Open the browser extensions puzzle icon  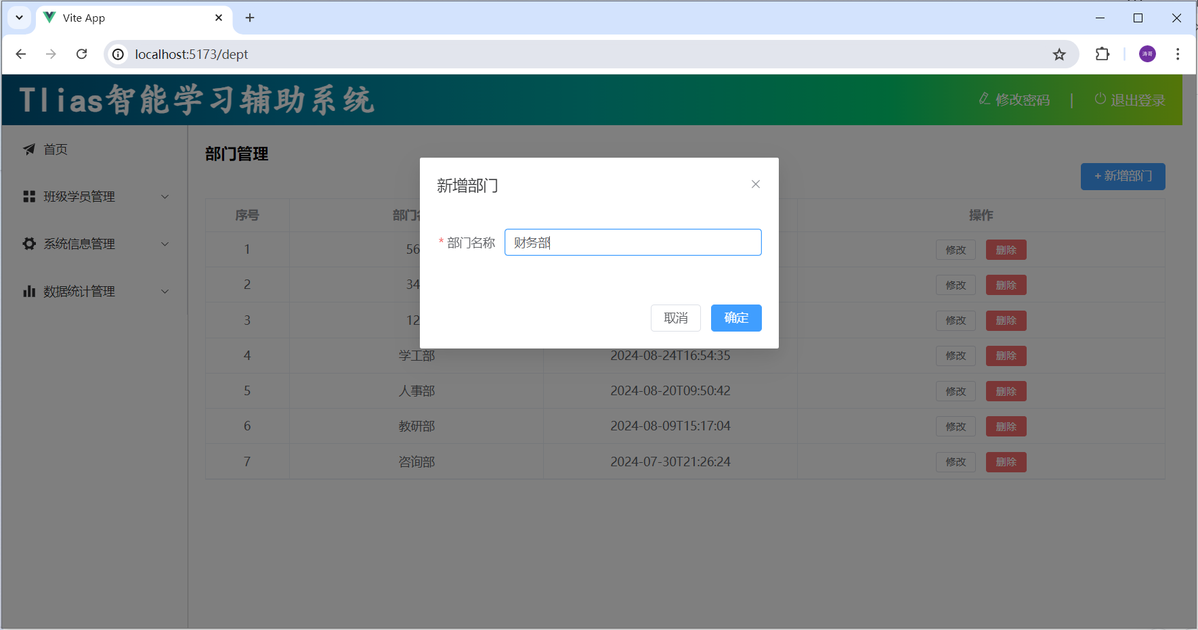[1103, 54]
